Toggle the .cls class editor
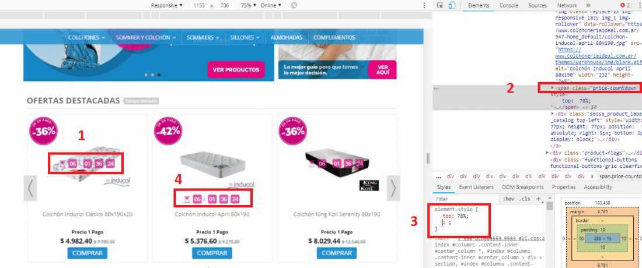The height and width of the screenshot is (268, 642). tap(525, 199)
